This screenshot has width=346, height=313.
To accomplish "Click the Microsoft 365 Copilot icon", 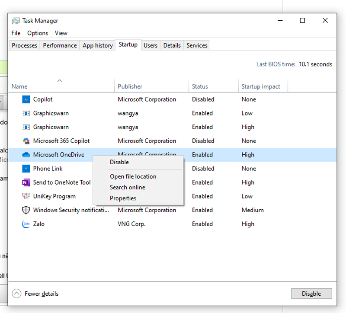I will click(26, 141).
